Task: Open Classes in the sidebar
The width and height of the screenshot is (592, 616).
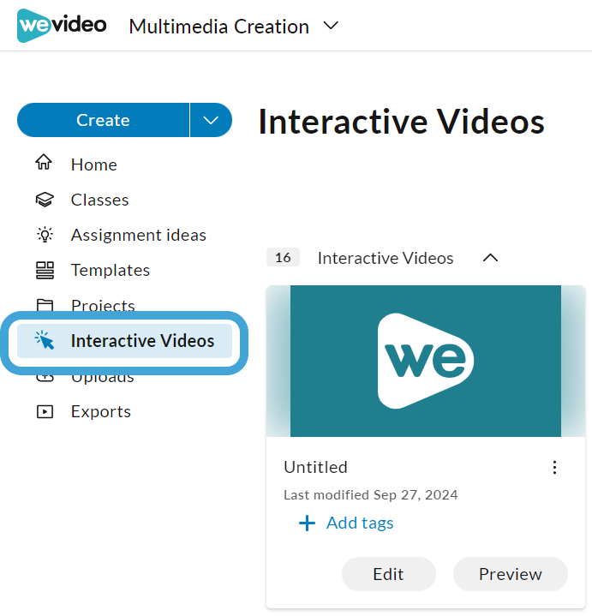Action: pos(99,200)
